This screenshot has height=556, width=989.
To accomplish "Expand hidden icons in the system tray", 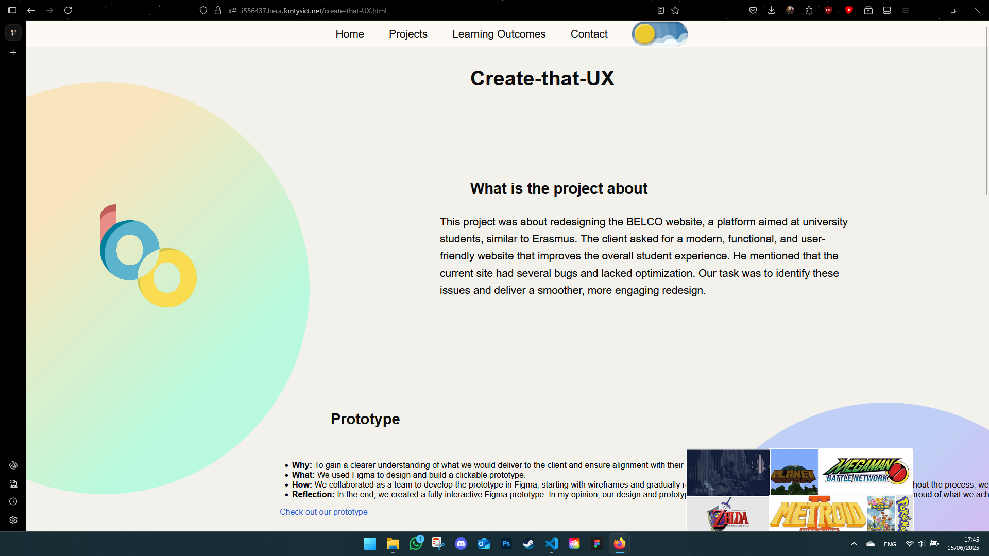I will (854, 543).
